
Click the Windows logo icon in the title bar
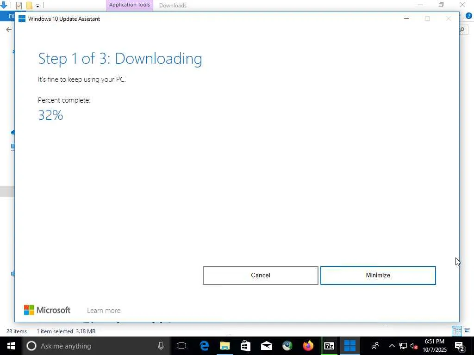(x=22, y=18)
